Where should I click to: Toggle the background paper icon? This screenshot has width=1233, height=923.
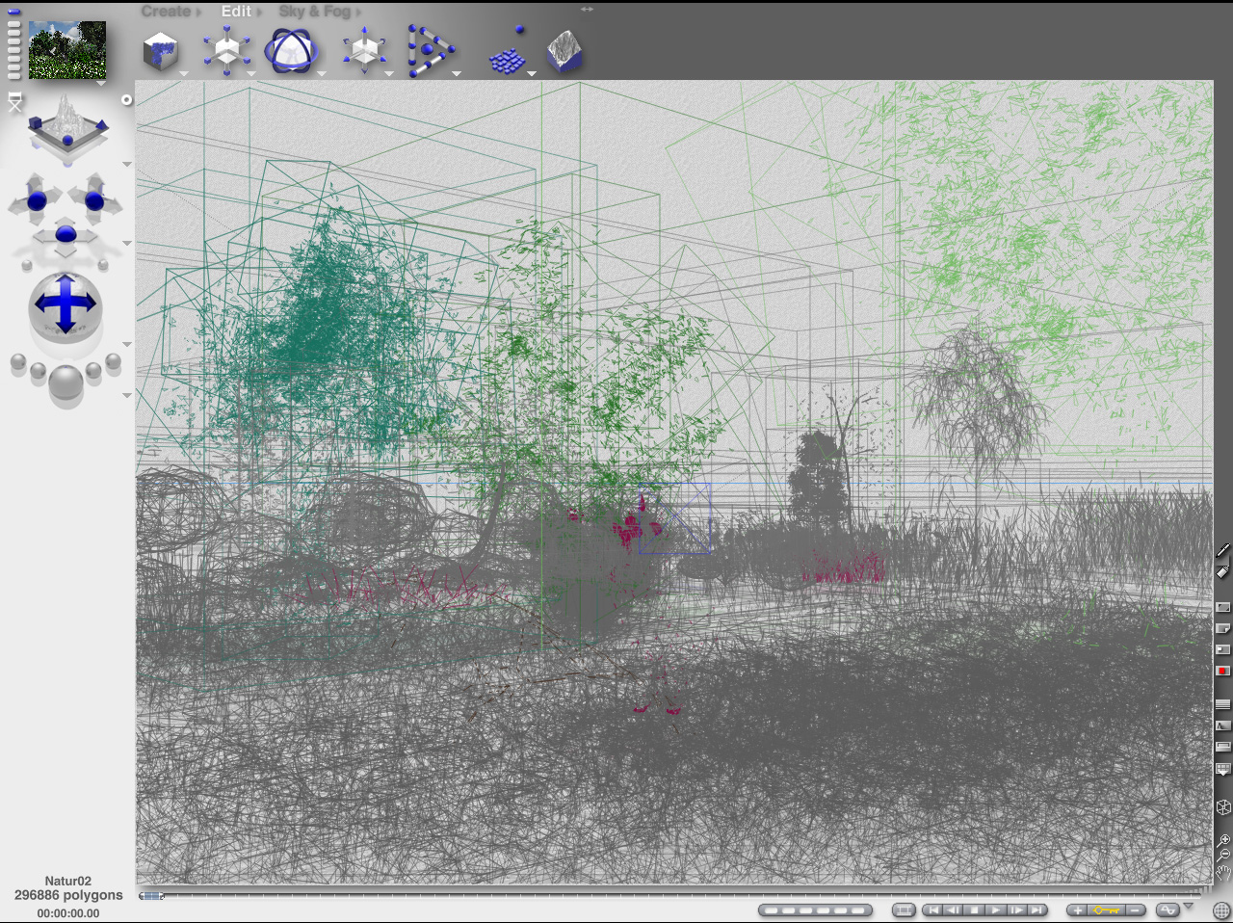pyautogui.click(x=1223, y=628)
